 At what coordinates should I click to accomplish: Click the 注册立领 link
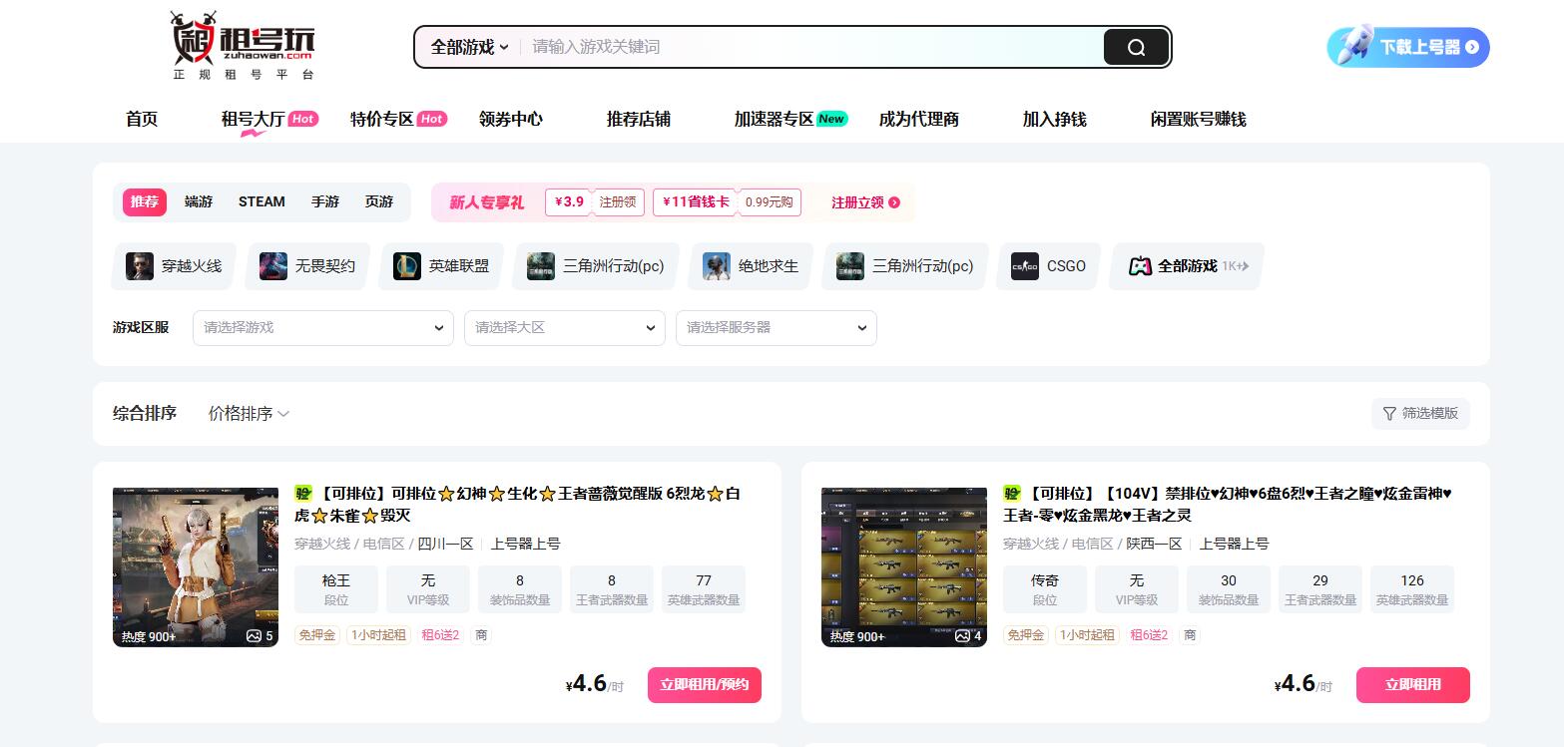tap(865, 202)
